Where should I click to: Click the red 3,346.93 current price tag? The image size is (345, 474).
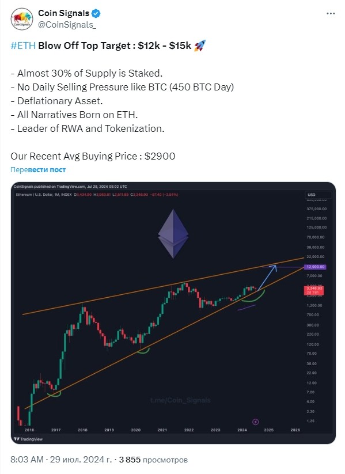coord(314,290)
